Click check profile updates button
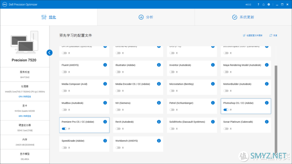Screen dimensions: 292x164 point(252,35)
